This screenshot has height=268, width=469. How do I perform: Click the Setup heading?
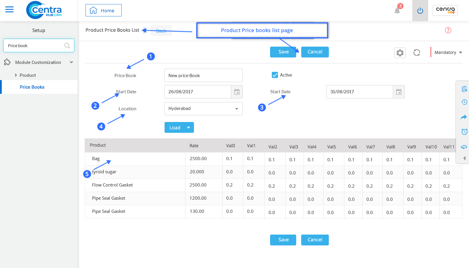(39, 30)
